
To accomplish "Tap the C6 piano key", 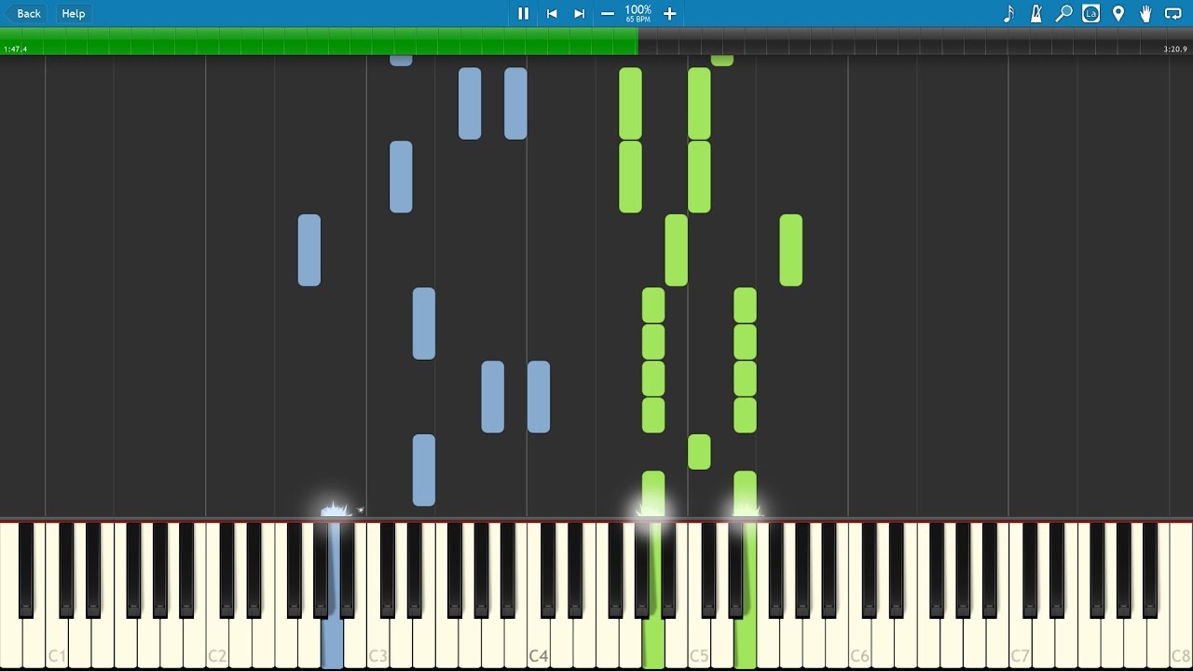I will (x=859, y=643).
